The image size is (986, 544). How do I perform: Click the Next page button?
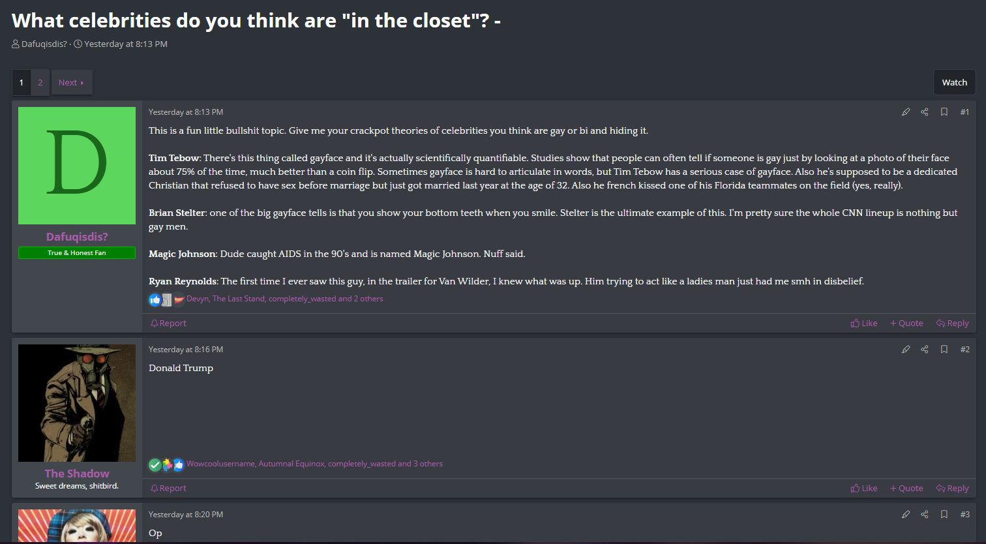coord(71,83)
